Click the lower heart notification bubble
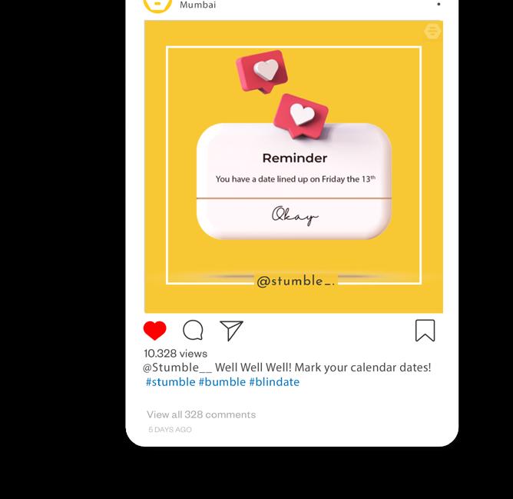Image resolution: width=513 pixels, height=499 pixels. [301, 116]
